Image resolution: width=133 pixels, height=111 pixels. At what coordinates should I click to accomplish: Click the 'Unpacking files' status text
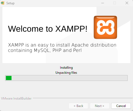tap(66, 73)
